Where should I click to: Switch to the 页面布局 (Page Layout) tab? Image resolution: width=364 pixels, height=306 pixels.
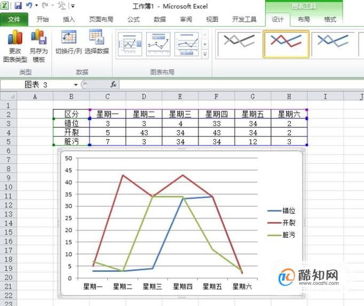pos(101,20)
